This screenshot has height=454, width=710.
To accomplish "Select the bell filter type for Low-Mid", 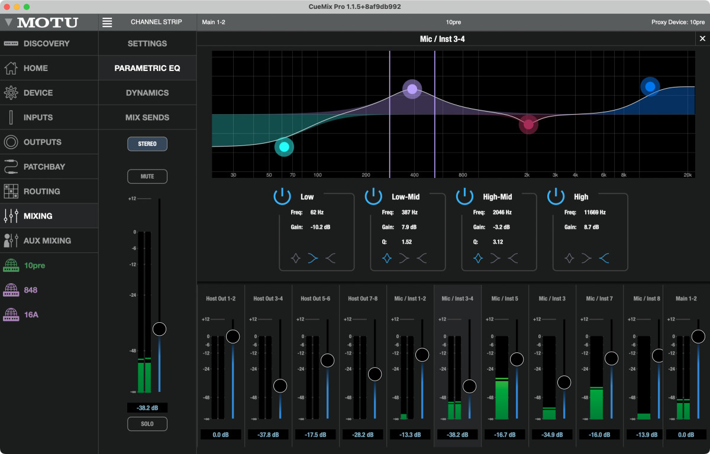I will (x=387, y=258).
